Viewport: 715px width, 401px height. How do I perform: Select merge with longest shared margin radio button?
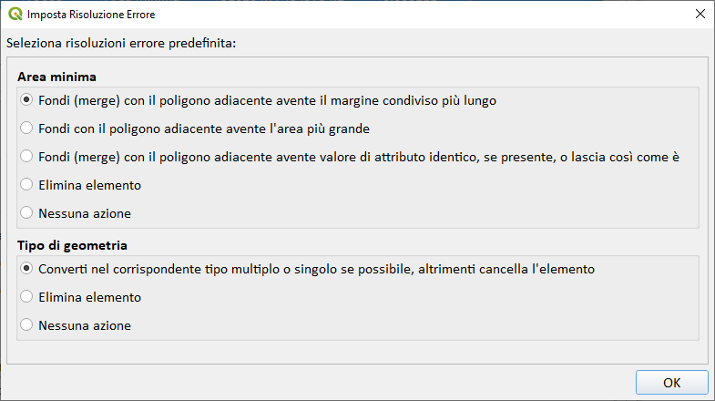26,99
